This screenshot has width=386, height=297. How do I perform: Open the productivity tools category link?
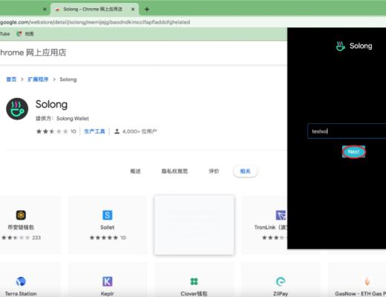coord(94,131)
